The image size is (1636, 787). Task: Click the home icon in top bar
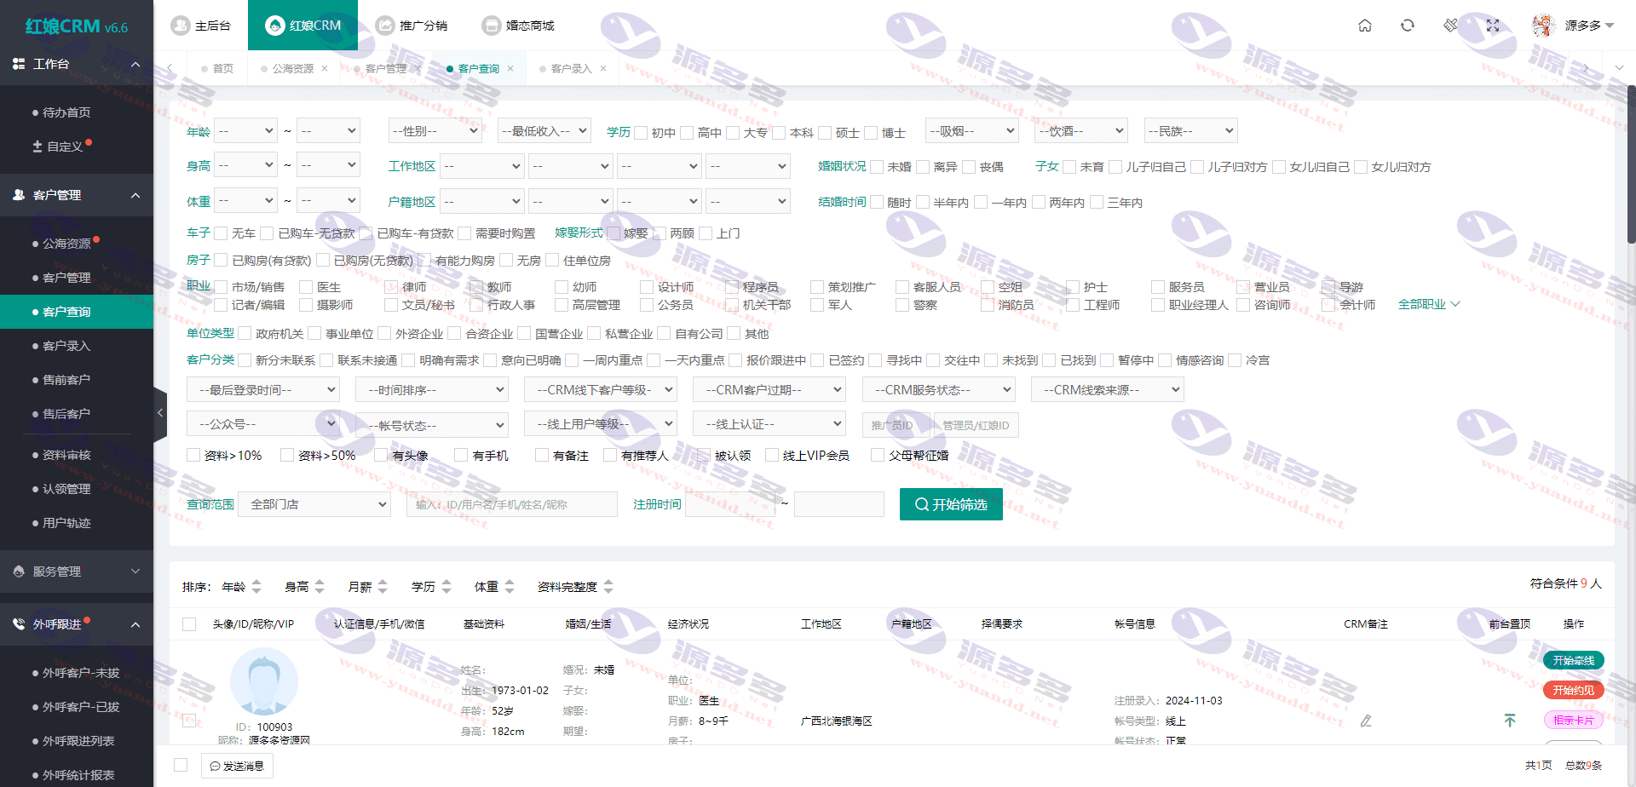(1365, 26)
